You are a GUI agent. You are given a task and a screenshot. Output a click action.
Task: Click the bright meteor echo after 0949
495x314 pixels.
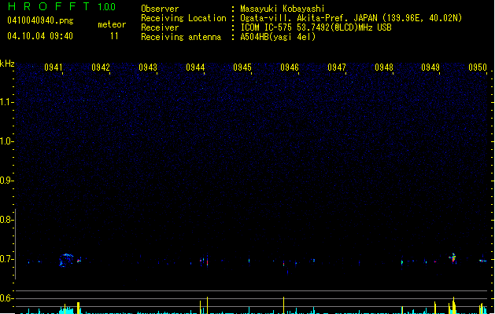pyautogui.click(x=453, y=258)
